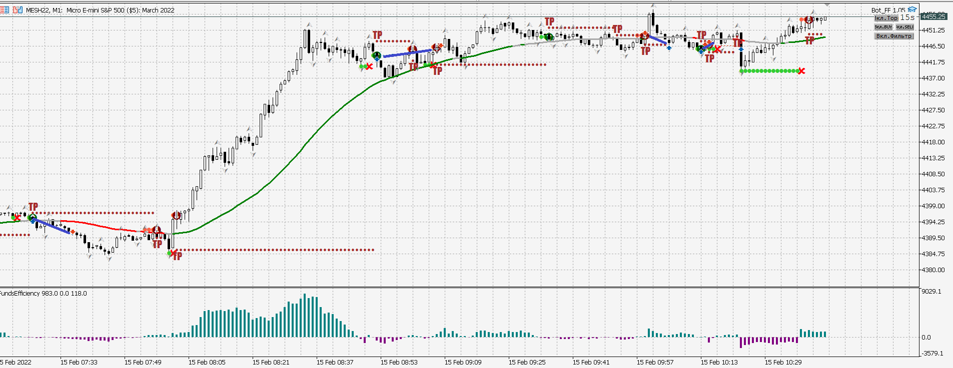Click the red X ending the long green dotted line
The height and width of the screenshot is (368, 953).
coord(801,71)
